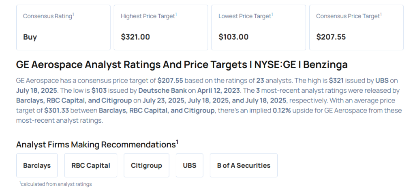Click the UBS analyst firm button

click(189, 165)
